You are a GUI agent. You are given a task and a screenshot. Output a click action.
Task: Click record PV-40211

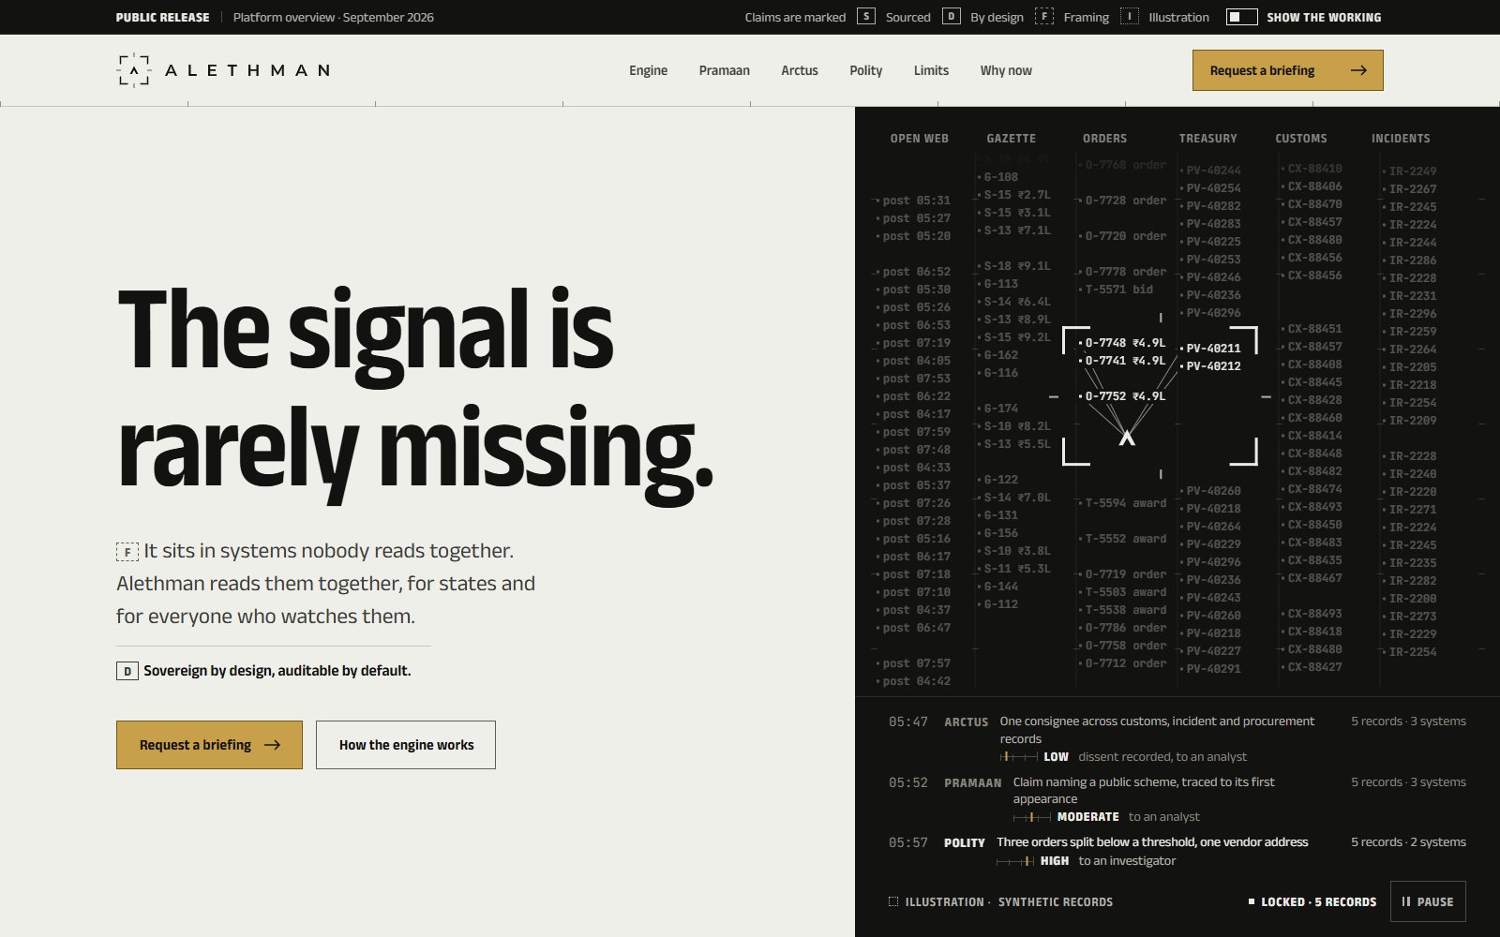tap(1211, 349)
